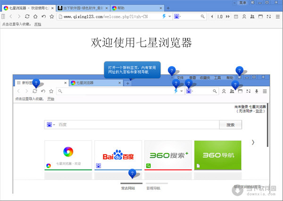Click the preview's plus new-tab button

coord(128,83)
